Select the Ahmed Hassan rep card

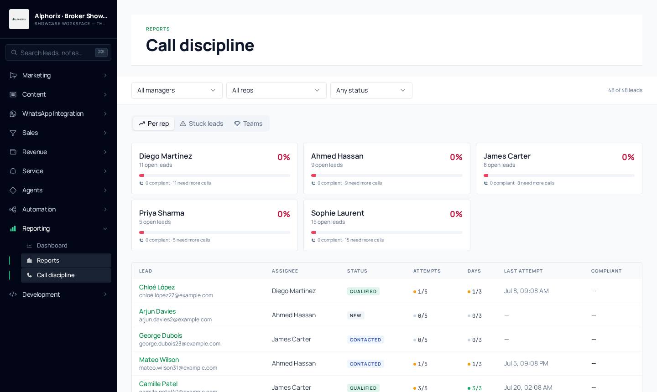tap(387, 169)
